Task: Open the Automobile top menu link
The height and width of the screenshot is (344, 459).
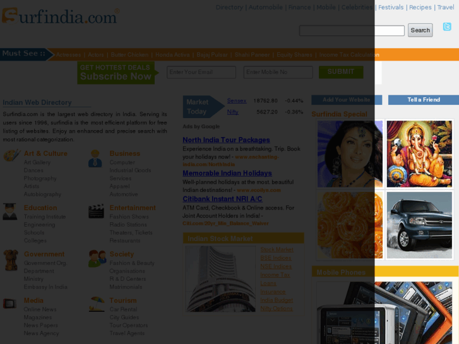Action: [x=266, y=8]
